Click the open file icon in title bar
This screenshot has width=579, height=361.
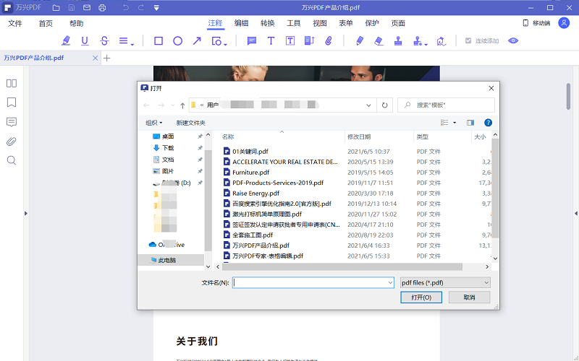click(x=56, y=7)
